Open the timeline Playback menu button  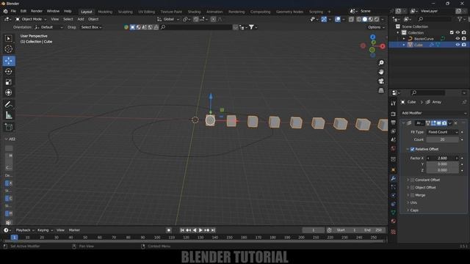tap(25, 230)
